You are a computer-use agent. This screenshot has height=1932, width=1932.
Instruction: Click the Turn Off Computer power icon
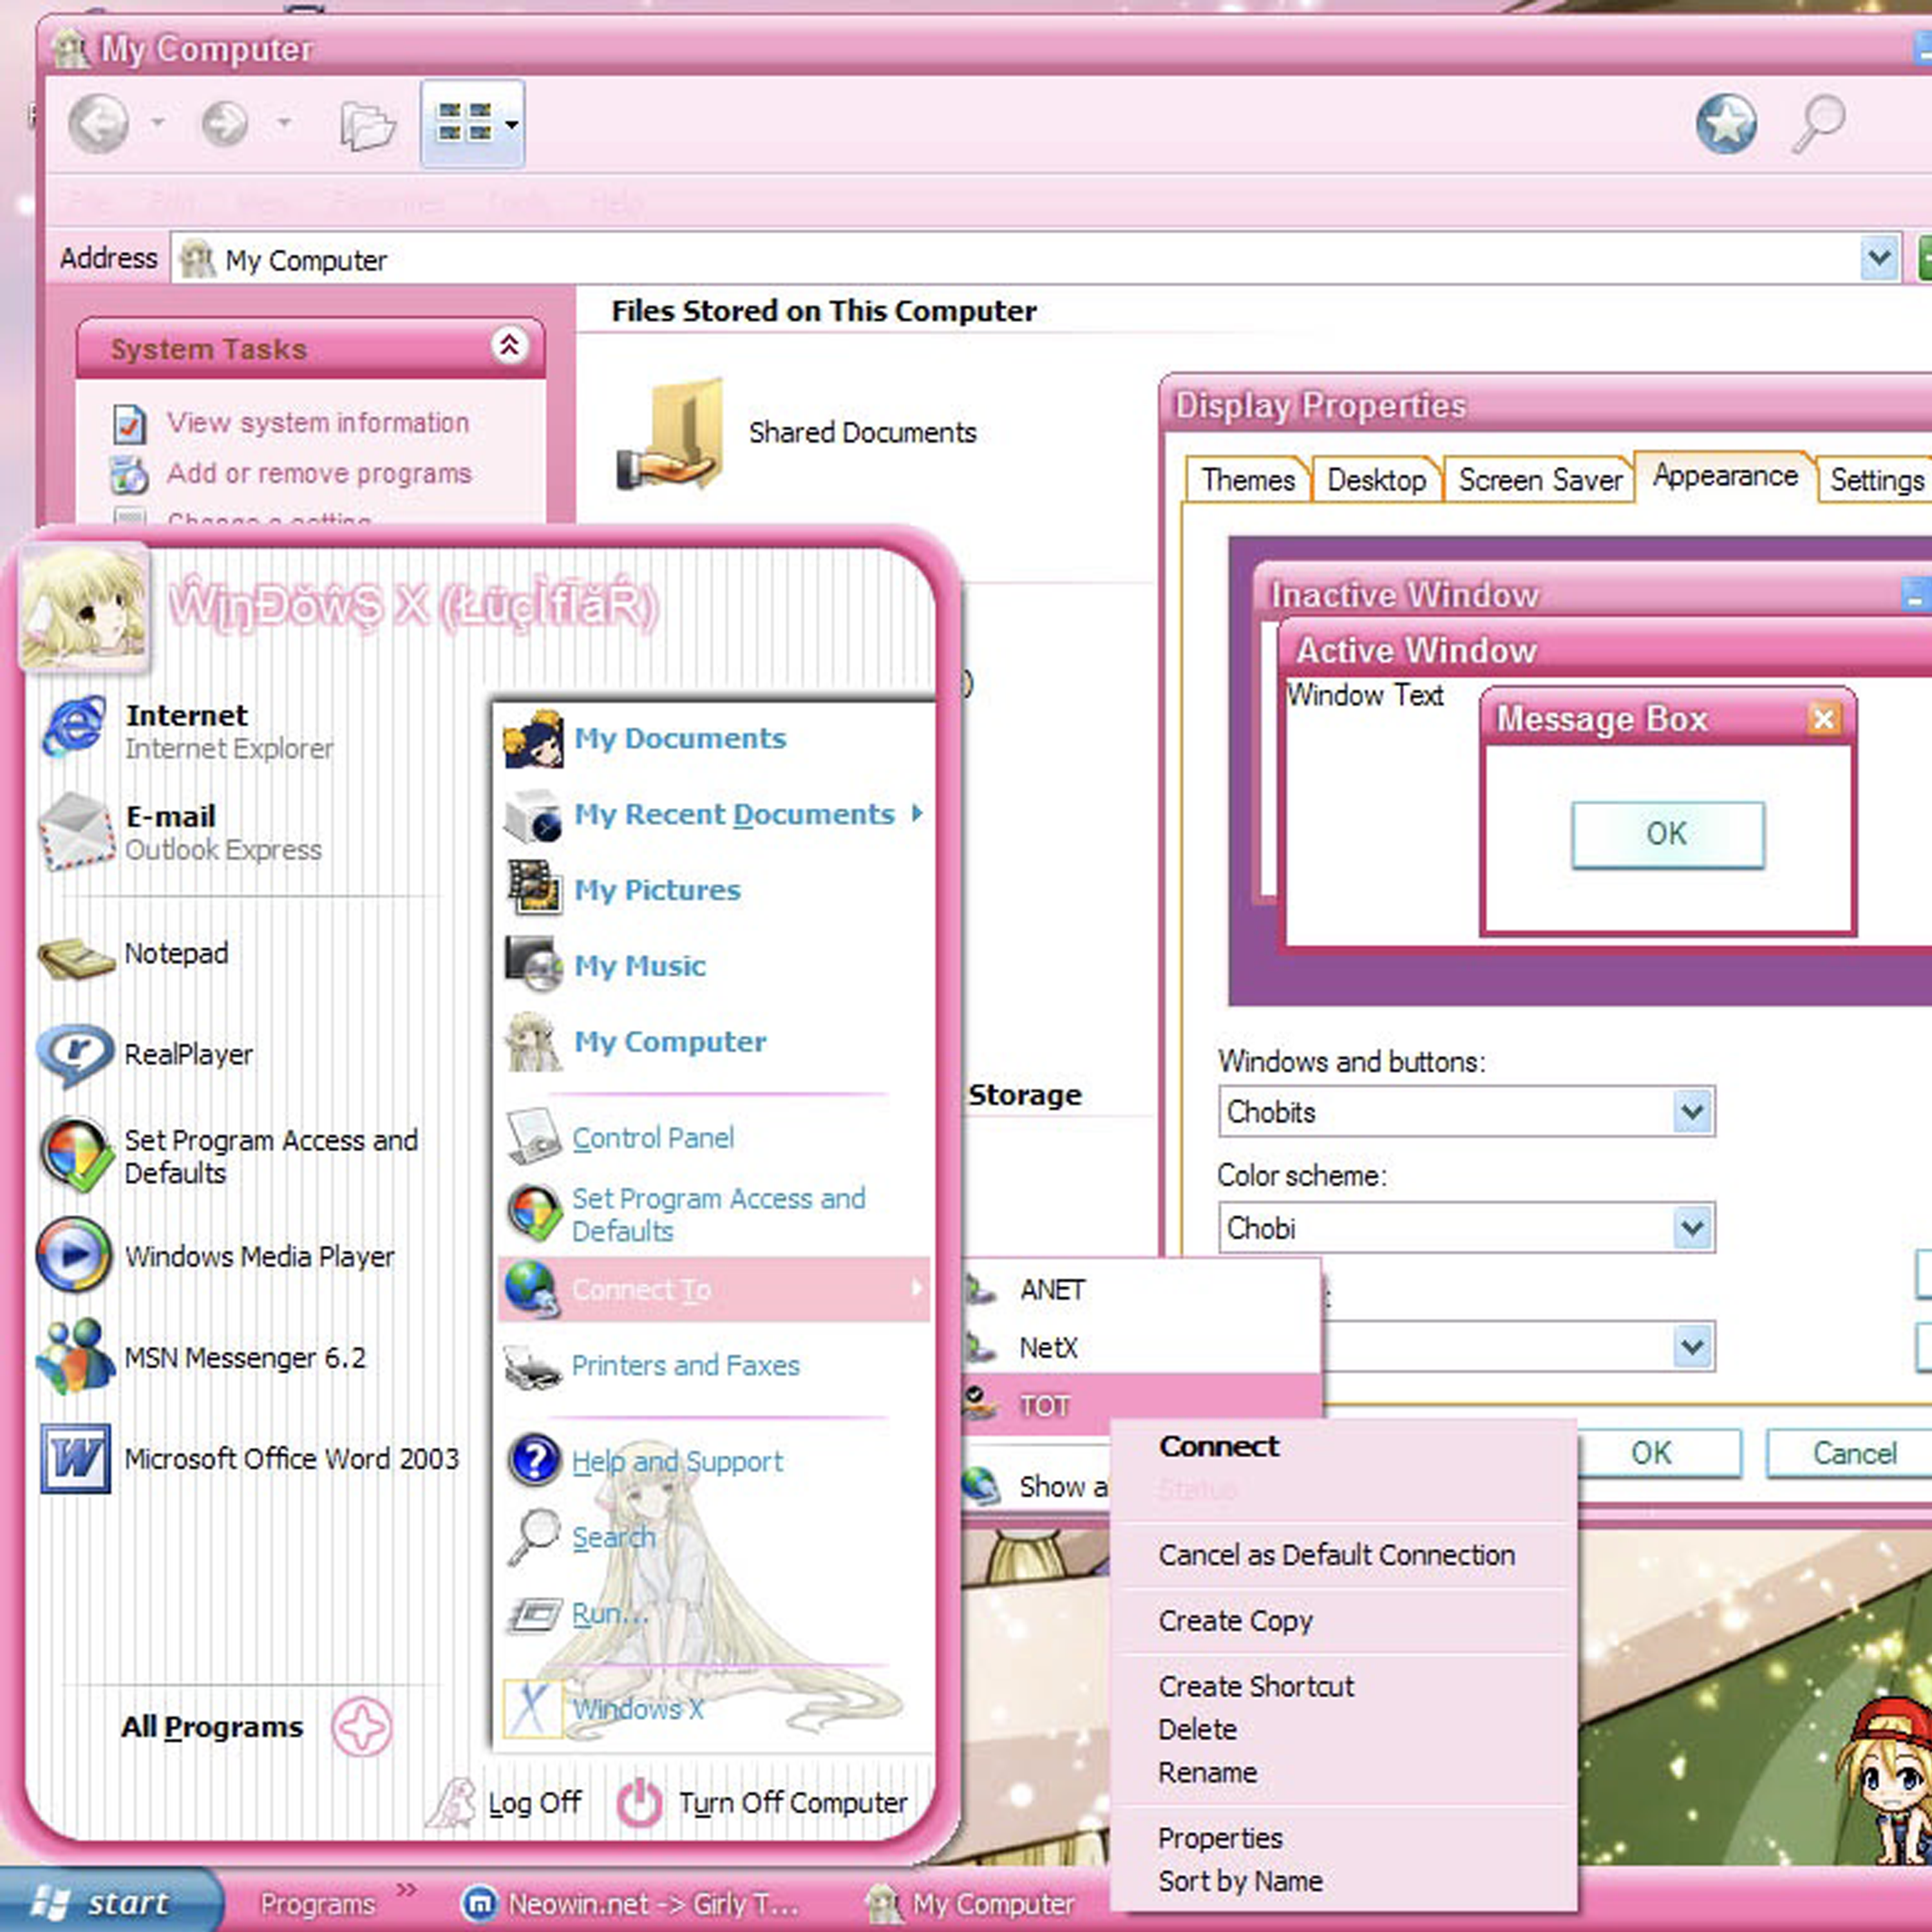639,1803
